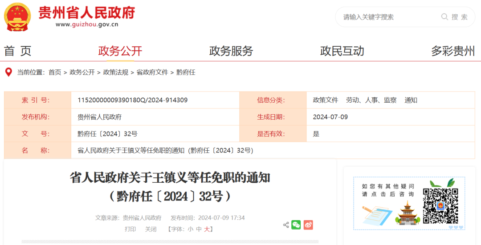Click the red location pin icon
The height and width of the screenshot is (245, 481).
tap(8, 72)
